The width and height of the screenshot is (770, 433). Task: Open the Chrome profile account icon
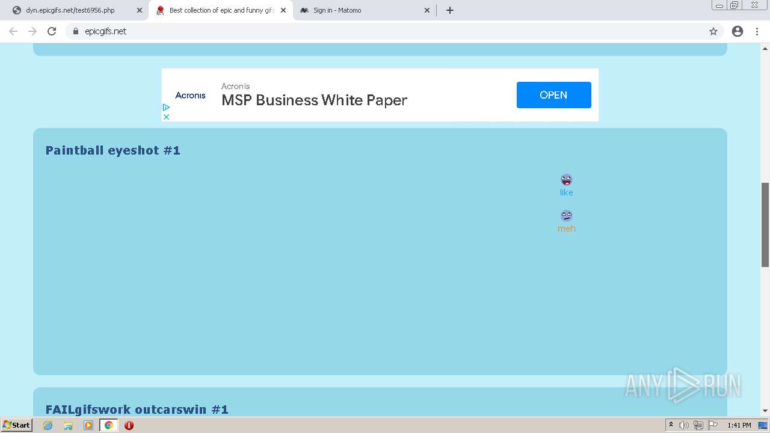coord(738,31)
